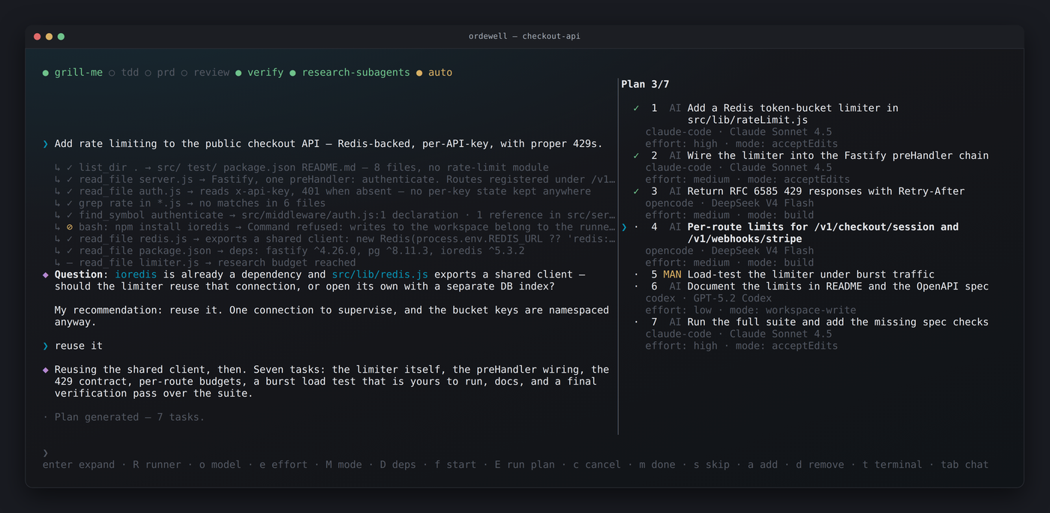This screenshot has height=513, width=1050.
Task: Click the AI badge on task 6
Action: (675, 286)
